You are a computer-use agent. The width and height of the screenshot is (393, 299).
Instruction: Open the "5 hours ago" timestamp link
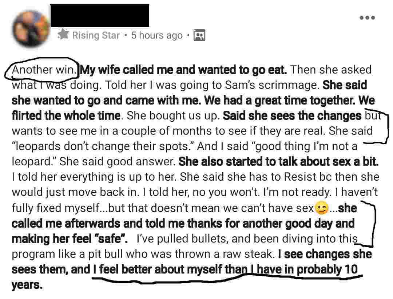[x=157, y=35]
